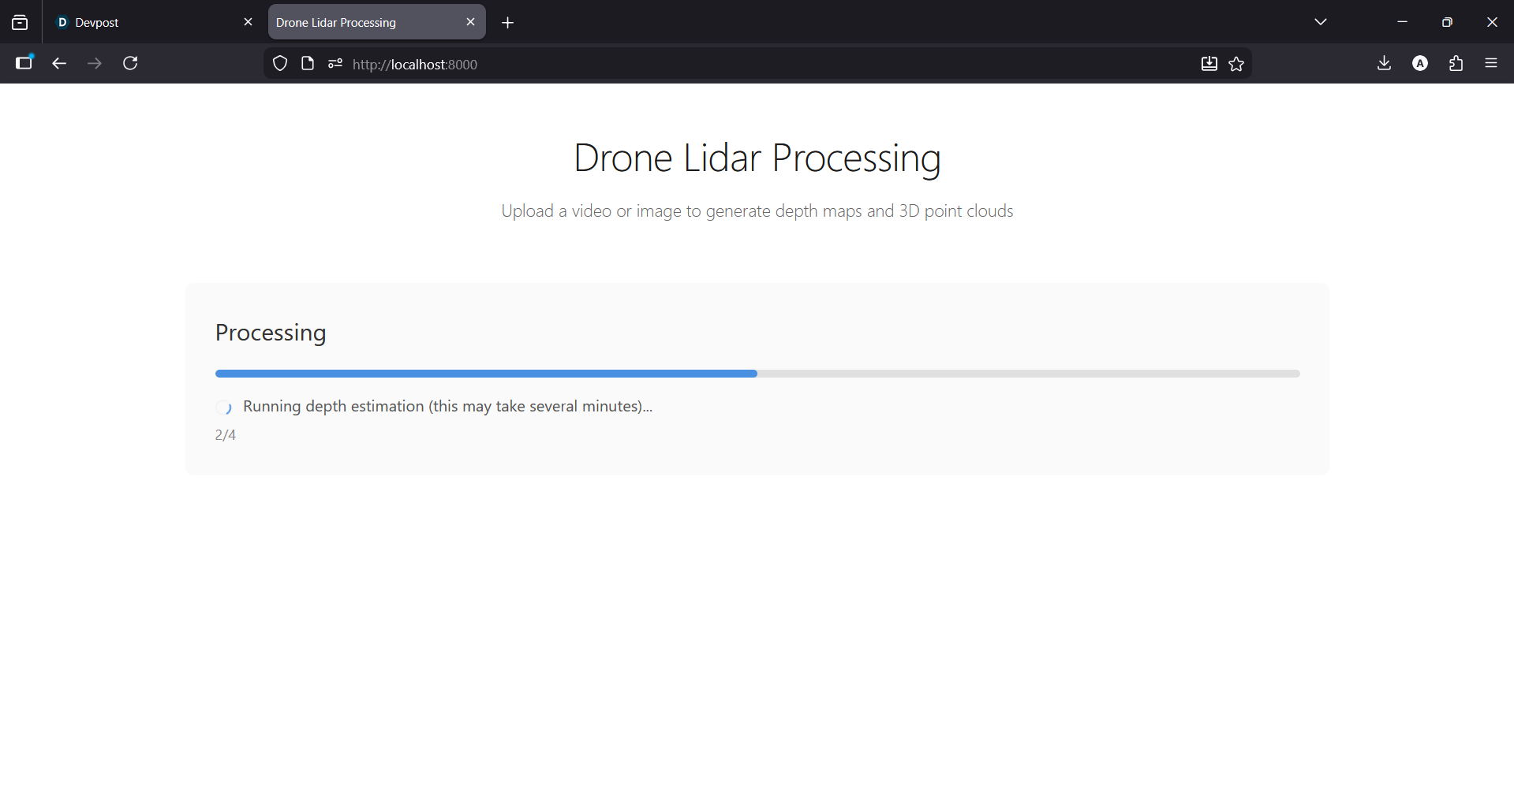Close the Devpost tab
Screen dimensions: 1514x804
pos(248,22)
